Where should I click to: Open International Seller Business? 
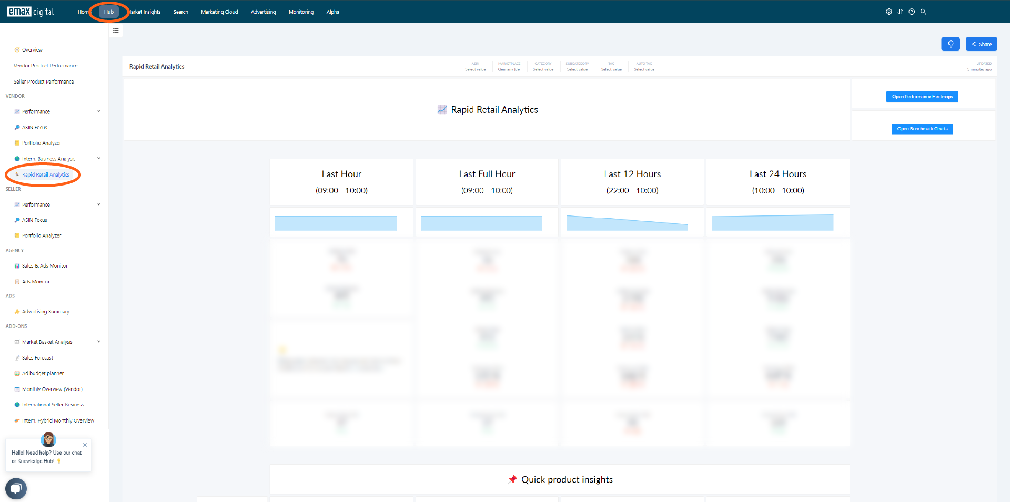click(x=53, y=405)
